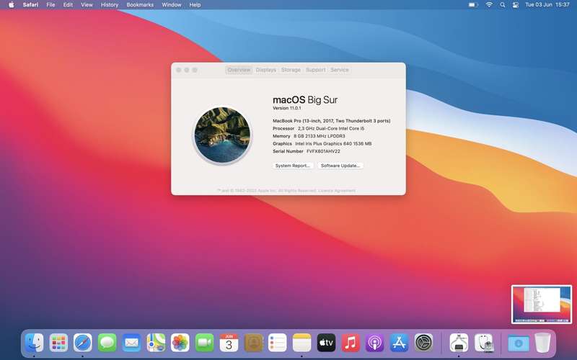The height and width of the screenshot is (360, 577).
Task: Launch Maps from the dock
Action: (x=156, y=343)
